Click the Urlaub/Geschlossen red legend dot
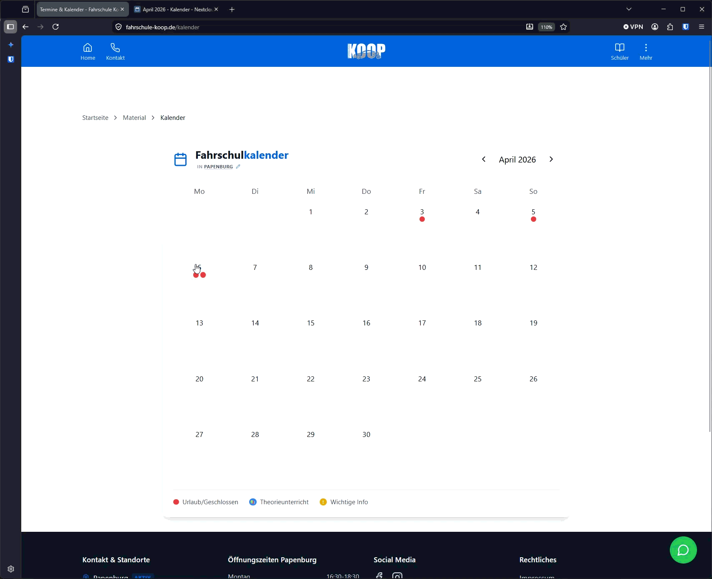 point(176,502)
